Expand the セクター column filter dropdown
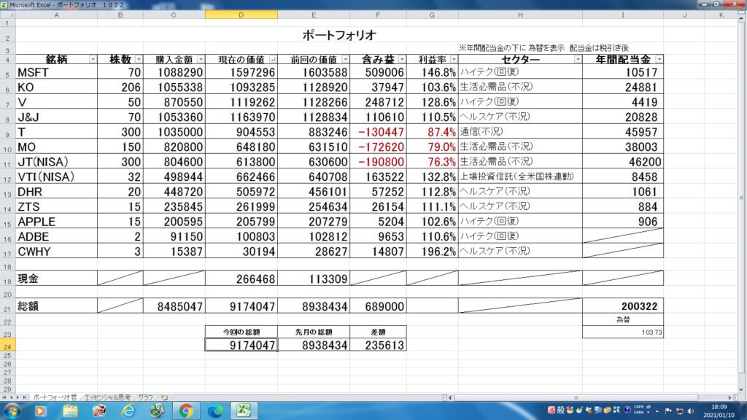The width and height of the screenshot is (747, 420). click(x=578, y=60)
